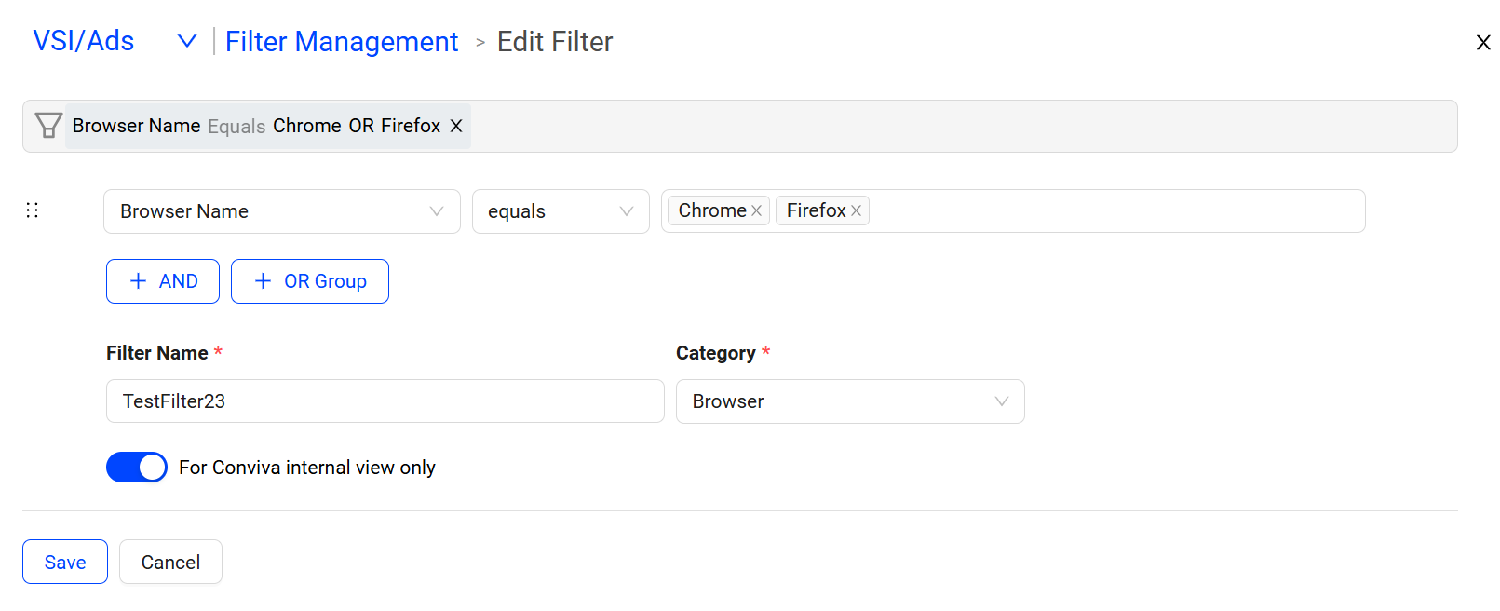Select the VSI/Ads title link

click(84, 41)
